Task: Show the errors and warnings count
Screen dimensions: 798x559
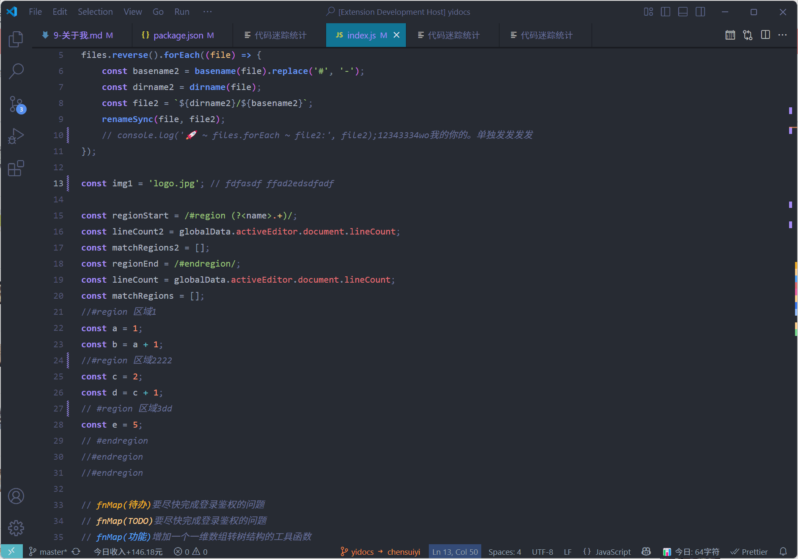Action: coord(191,552)
